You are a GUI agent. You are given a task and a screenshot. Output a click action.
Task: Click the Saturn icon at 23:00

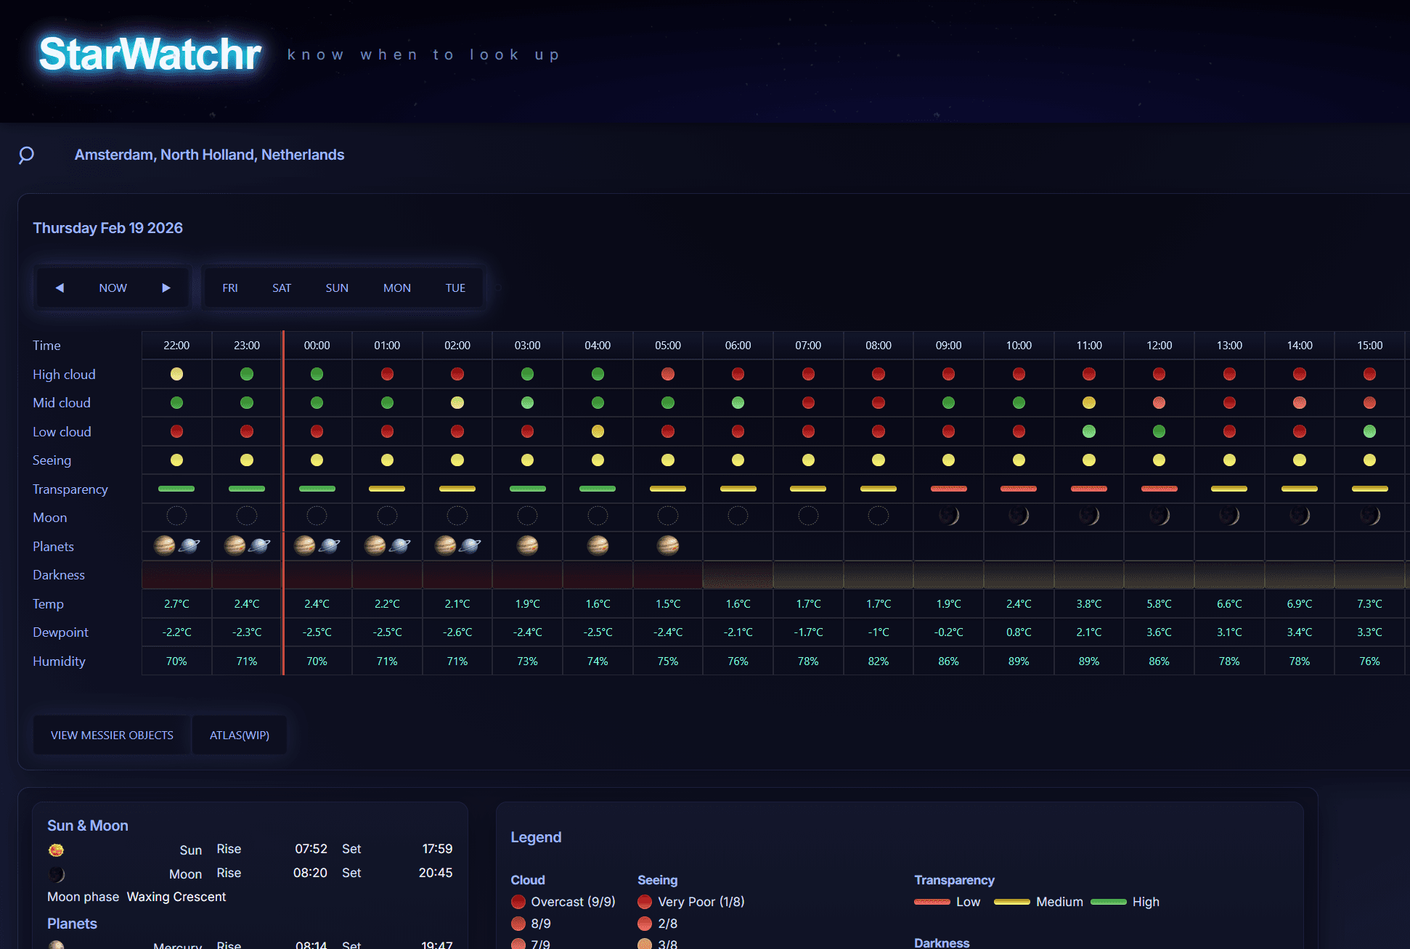point(258,545)
